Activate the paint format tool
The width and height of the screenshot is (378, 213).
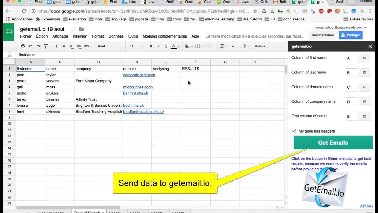click(46, 46)
